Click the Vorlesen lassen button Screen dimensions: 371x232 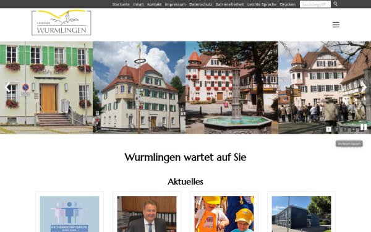coord(349,144)
